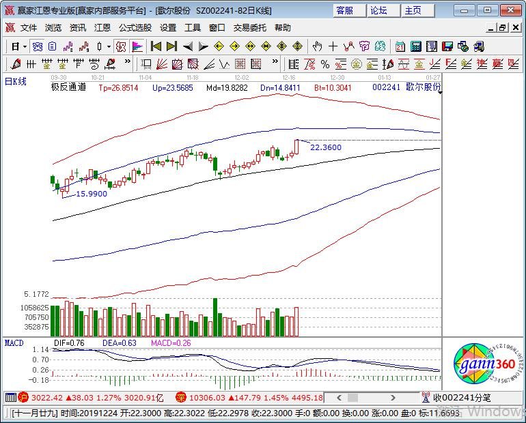Expand hidden items in left drawing toolbar
526x423 pixels.
pyautogui.click(x=127, y=61)
